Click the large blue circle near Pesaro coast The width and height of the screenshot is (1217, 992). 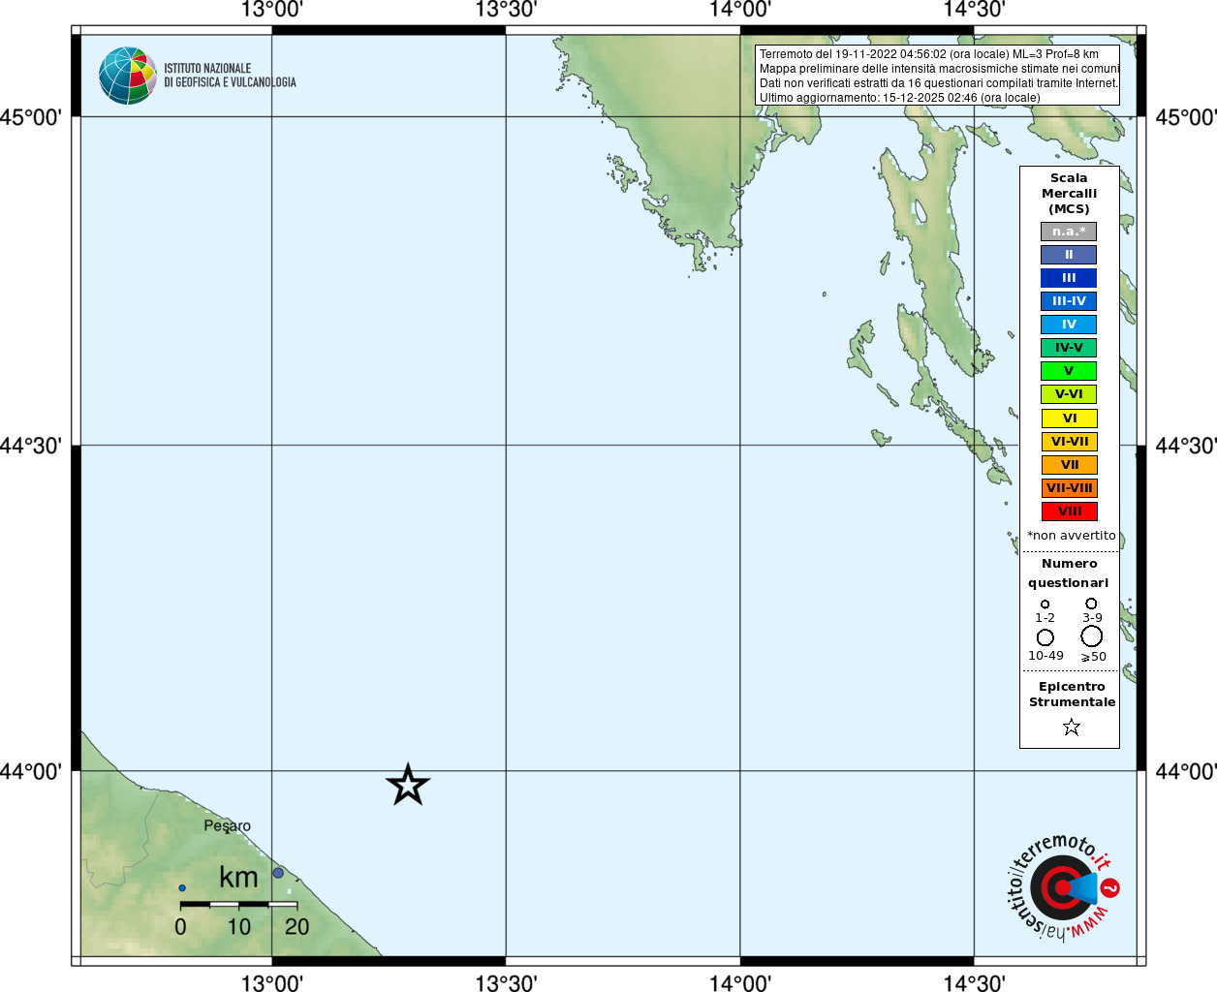[x=278, y=873]
